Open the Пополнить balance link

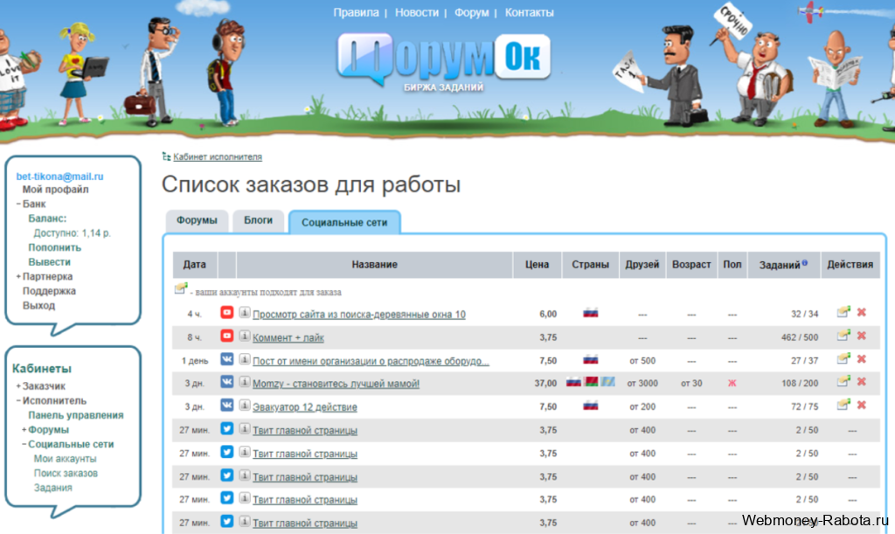point(55,247)
